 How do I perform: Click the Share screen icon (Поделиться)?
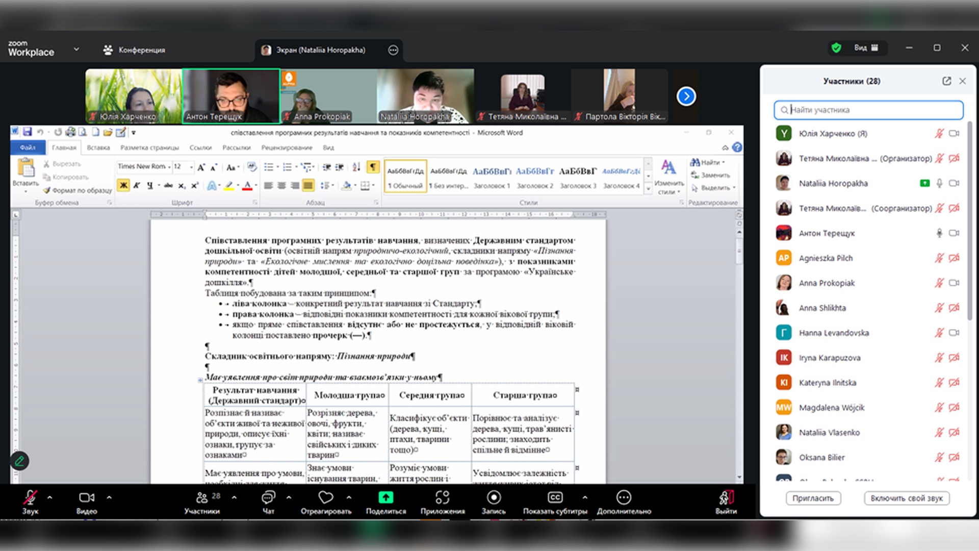point(385,497)
